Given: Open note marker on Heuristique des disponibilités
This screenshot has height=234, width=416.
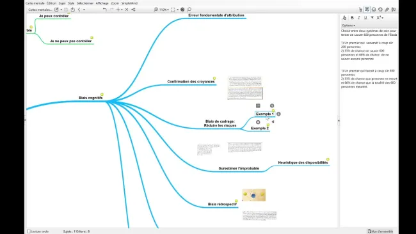Looking at the screenshot, I should pyautogui.click(x=328, y=159).
